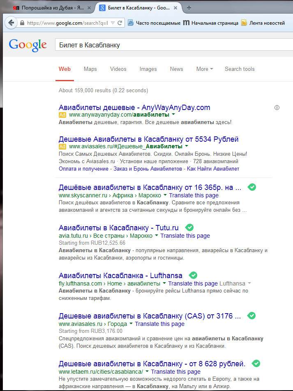
Task: Switch to the Videos search tab
Action: (x=118, y=69)
